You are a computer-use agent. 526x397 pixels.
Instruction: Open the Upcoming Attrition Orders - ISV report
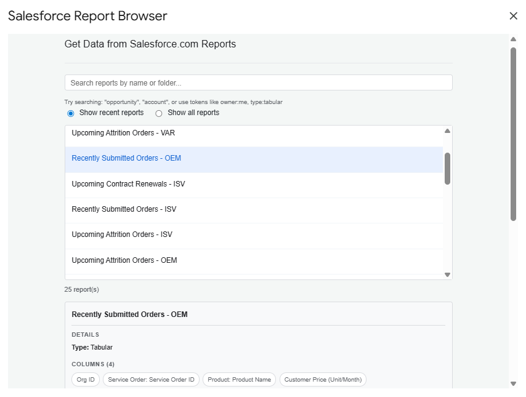point(123,235)
